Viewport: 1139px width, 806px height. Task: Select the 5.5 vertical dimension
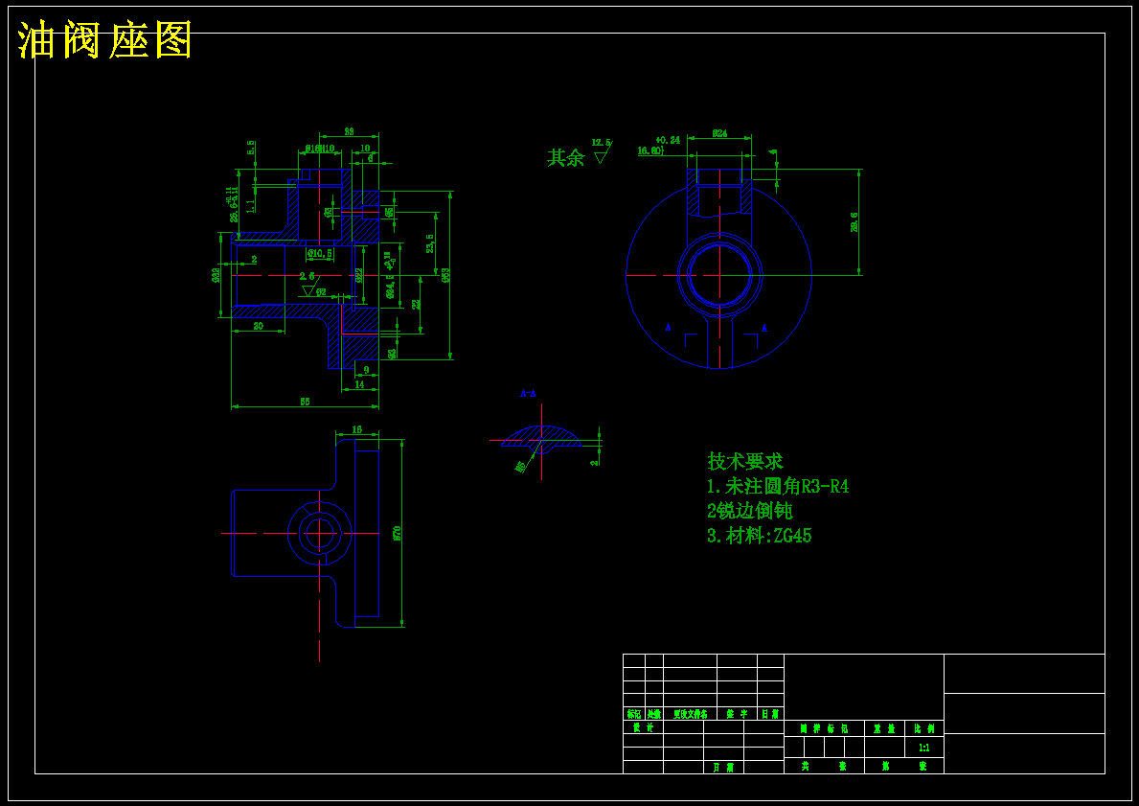click(x=251, y=148)
